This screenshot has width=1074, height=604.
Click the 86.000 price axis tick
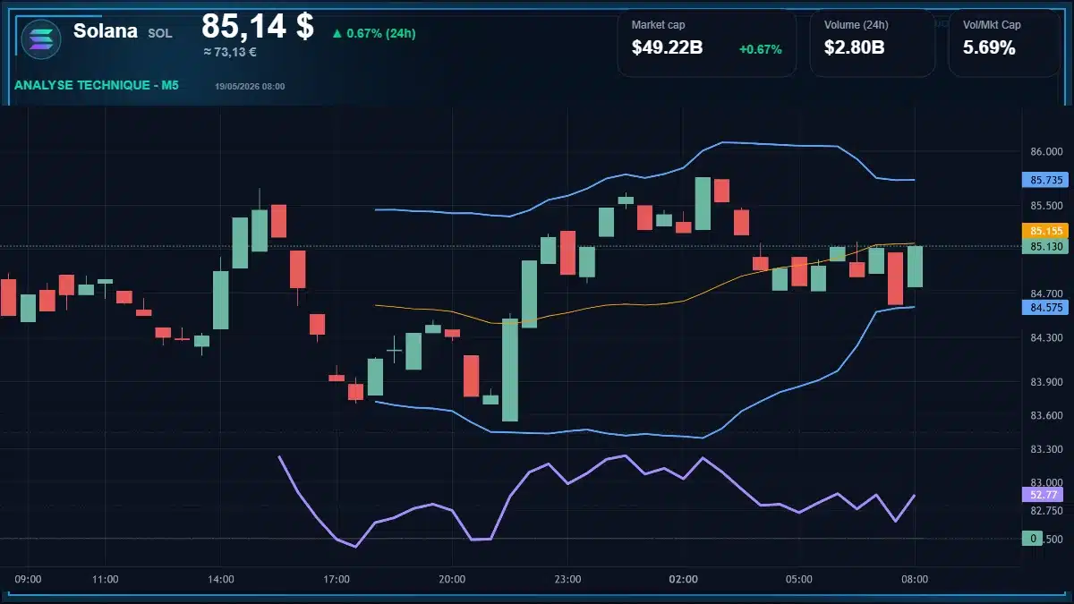(1046, 152)
